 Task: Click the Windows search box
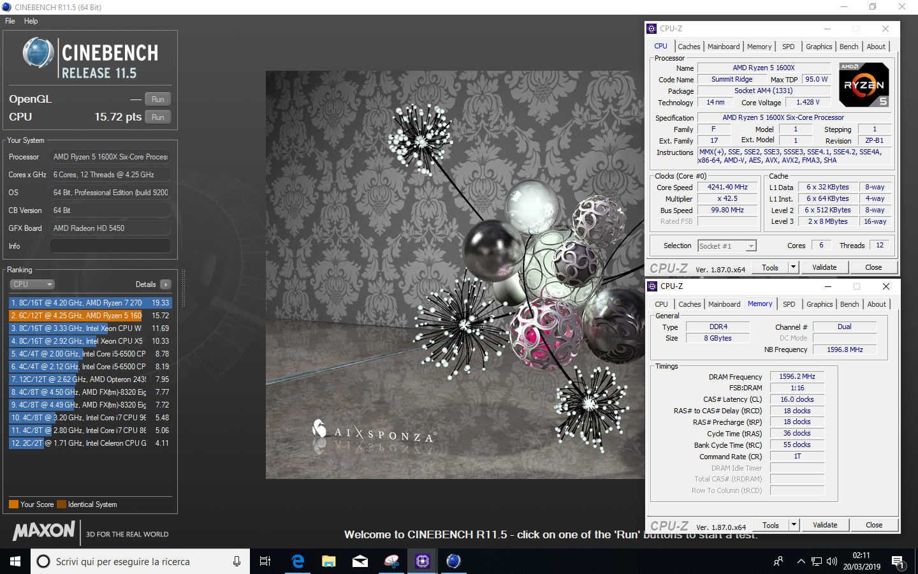click(140, 561)
